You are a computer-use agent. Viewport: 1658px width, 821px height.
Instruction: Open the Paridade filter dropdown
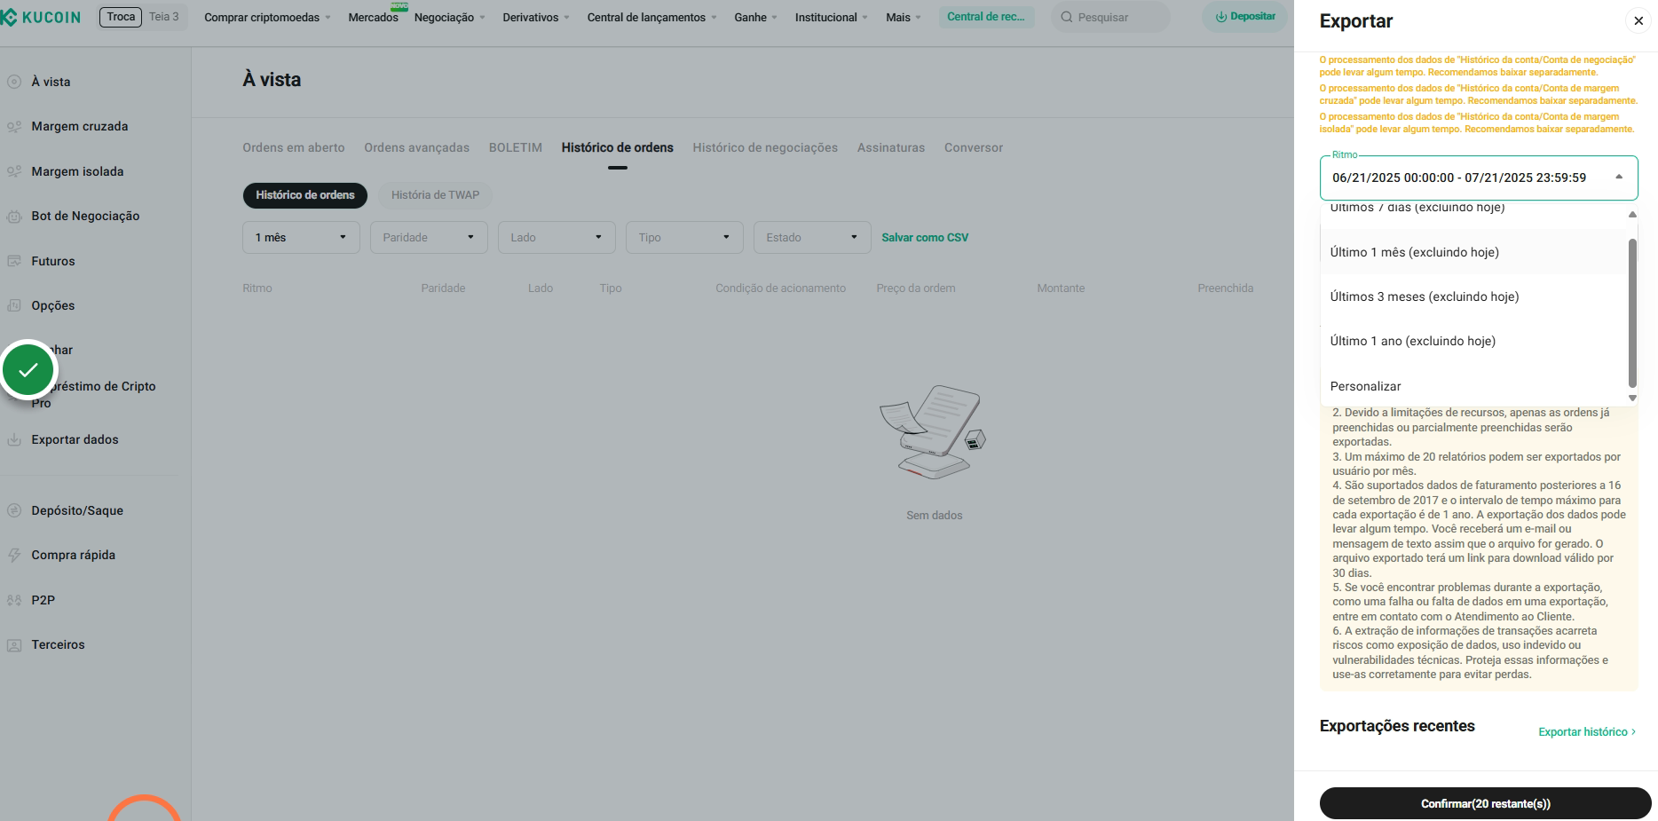pos(429,237)
